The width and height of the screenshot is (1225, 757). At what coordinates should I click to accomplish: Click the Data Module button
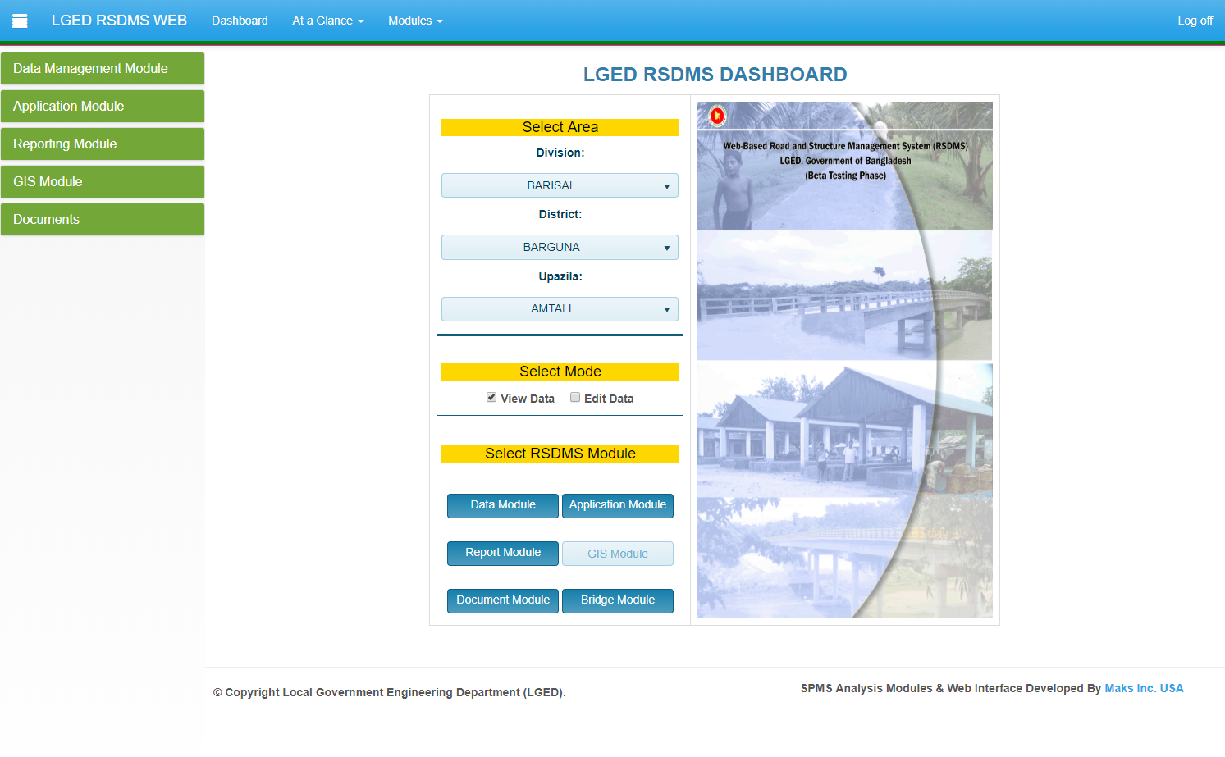[503, 505]
